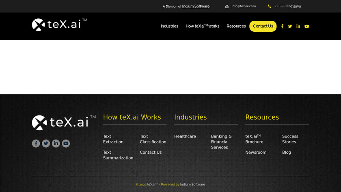Open Facebook icon in header navigation
Viewport: 341px width, 192px height.
click(282, 26)
